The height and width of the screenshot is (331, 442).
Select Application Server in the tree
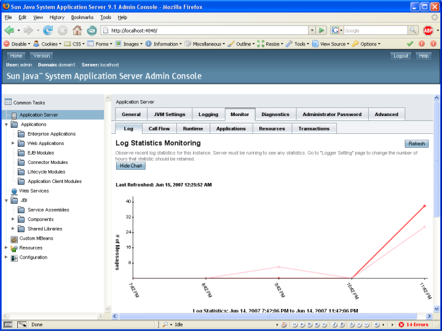39,115
